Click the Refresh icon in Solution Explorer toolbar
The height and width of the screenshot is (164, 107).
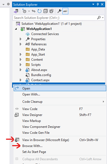(x=40, y=11)
